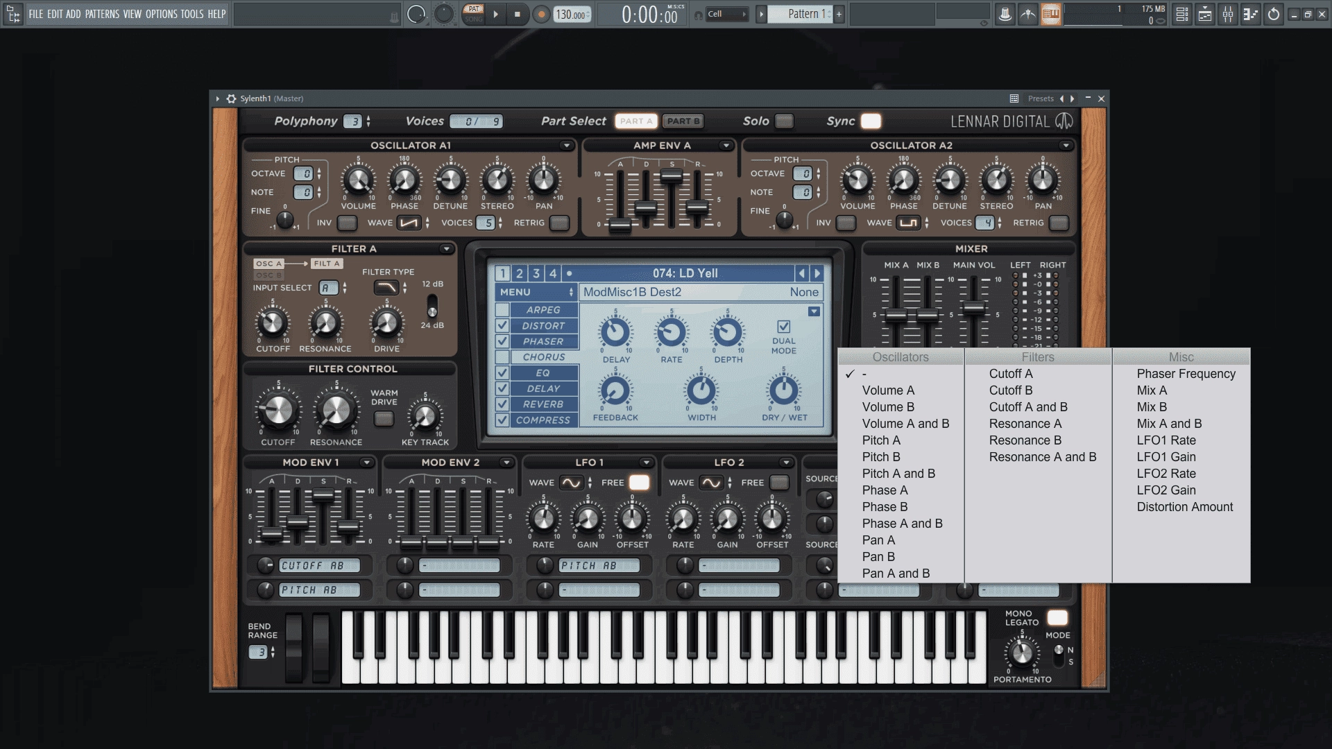Stop playback with the stop button

pyautogui.click(x=518, y=14)
